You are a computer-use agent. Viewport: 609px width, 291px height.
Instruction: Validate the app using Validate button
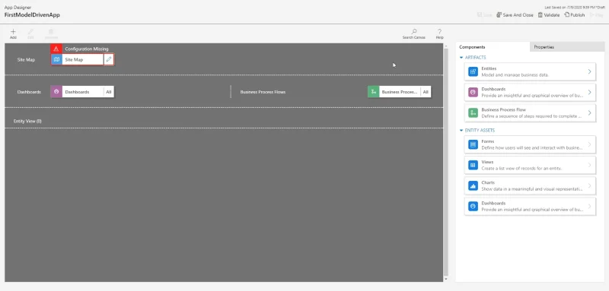click(548, 15)
